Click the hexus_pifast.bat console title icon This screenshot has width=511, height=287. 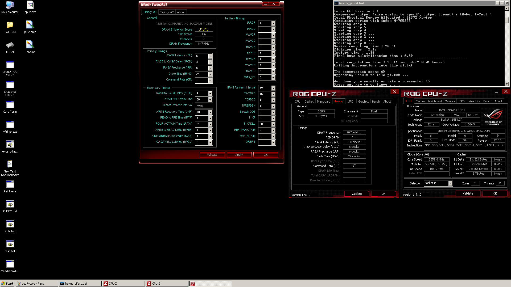[x=336, y=3]
